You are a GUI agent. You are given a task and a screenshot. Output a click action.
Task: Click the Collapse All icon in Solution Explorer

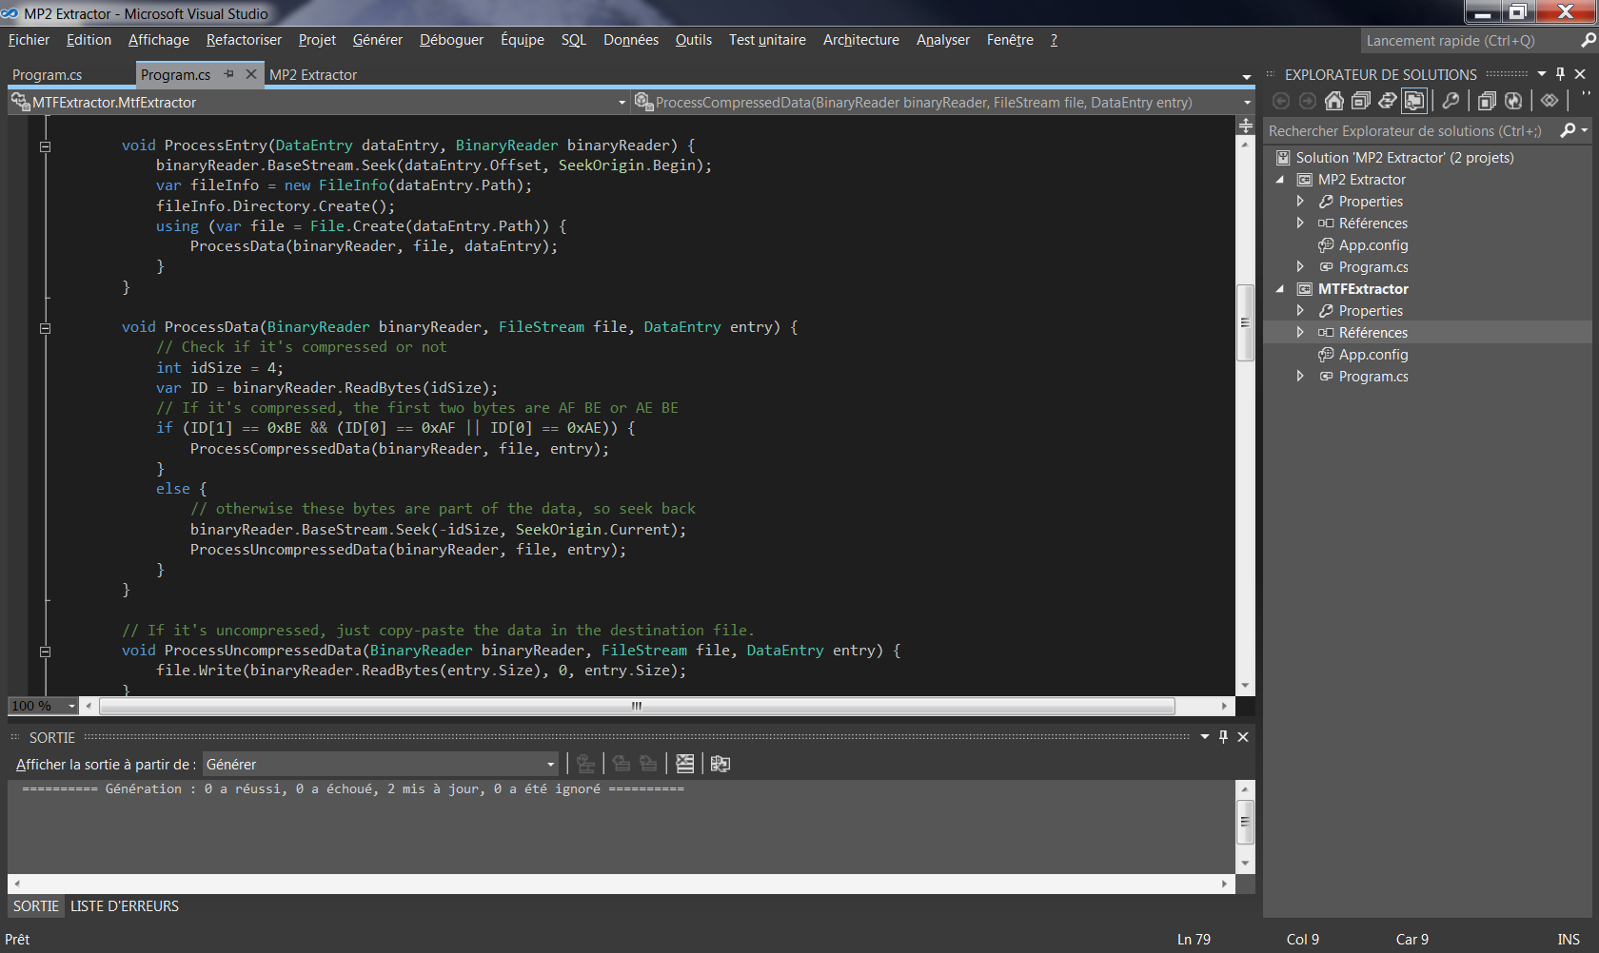(1362, 101)
